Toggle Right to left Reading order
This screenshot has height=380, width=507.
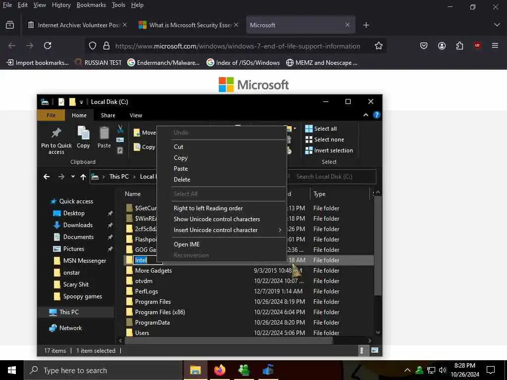(208, 208)
